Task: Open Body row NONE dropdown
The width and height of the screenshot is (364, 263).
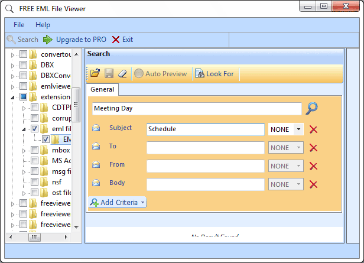Action: [x=286, y=184]
